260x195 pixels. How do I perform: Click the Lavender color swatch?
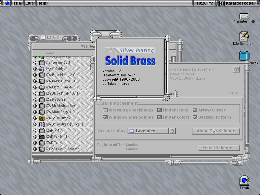pyautogui.click(x=132, y=131)
